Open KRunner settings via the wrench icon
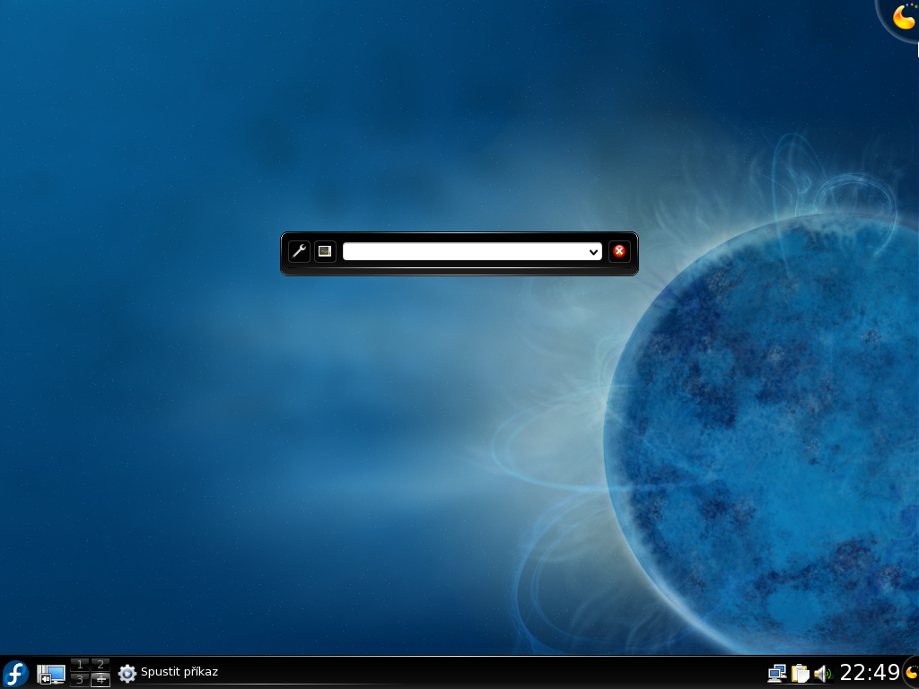 click(299, 251)
